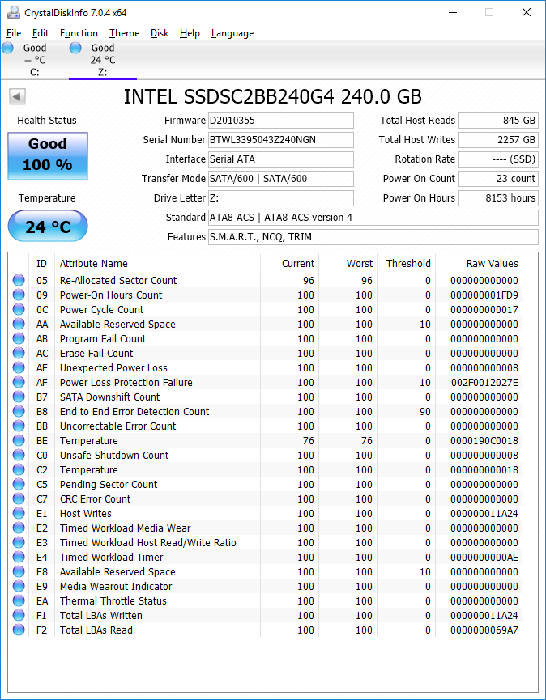Viewport: 546px width, 700px height.
Task: Click status orb for Media Wearout Indicator
Action: [x=19, y=587]
